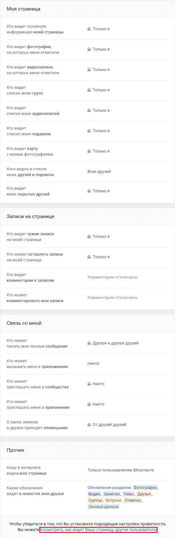Screen dimensions: 175x538
Task: Select the 'Личные данные' update tag
Action: (x=104, y=507)
